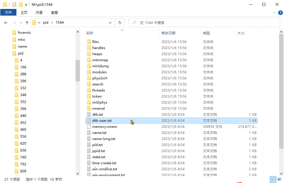
Task: Refresh the current folder view
Action: click(x=120, y=23)
